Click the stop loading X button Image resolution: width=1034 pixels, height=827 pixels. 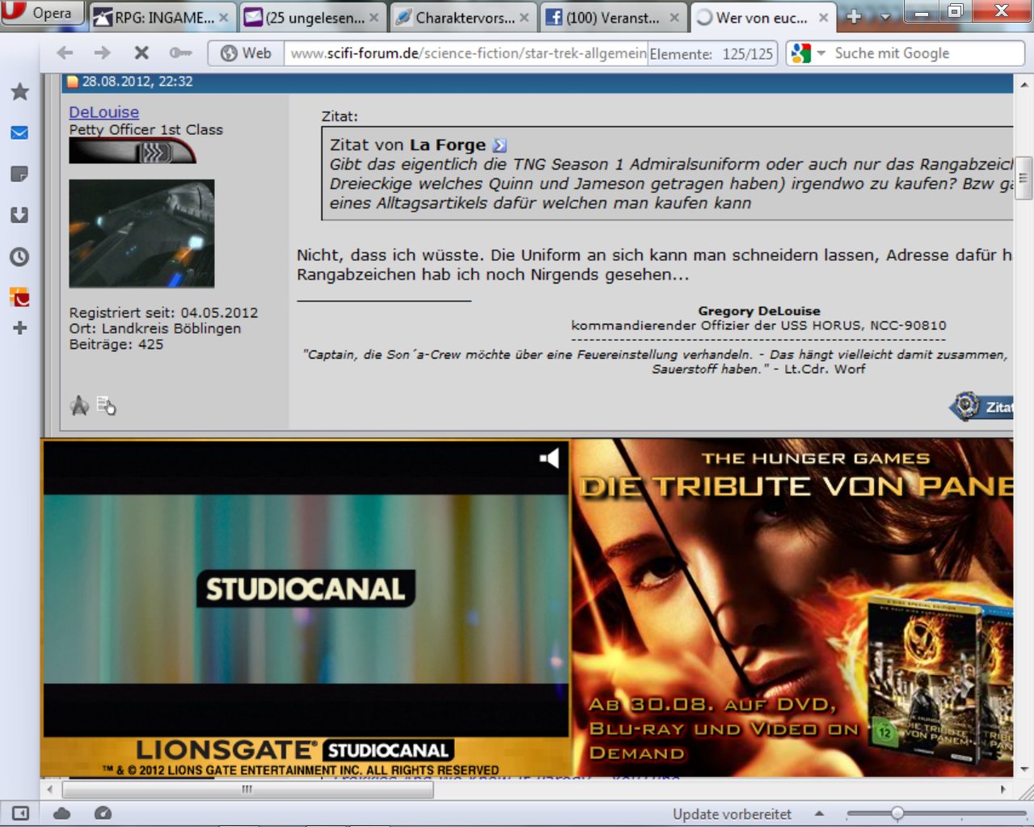coord(141,53)
